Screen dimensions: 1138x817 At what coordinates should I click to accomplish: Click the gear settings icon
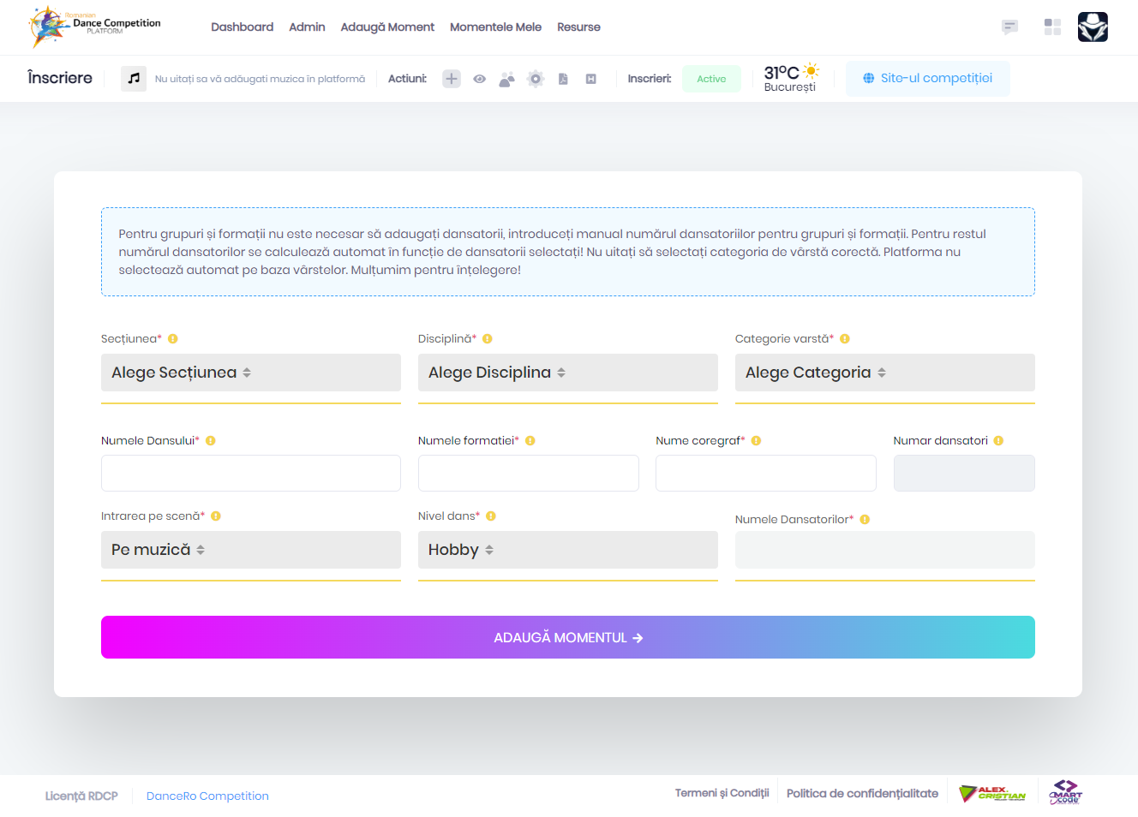(536, 79)
